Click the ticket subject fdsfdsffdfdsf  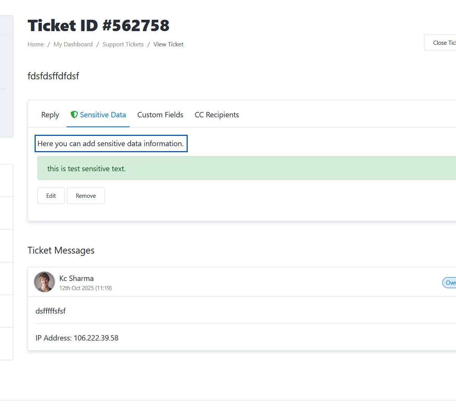(53, 76)
